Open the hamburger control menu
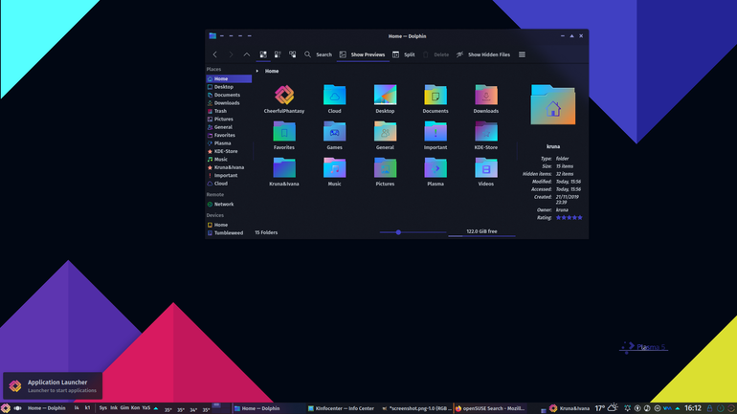The width and height of the screenshot is (737, 414). 522,54
